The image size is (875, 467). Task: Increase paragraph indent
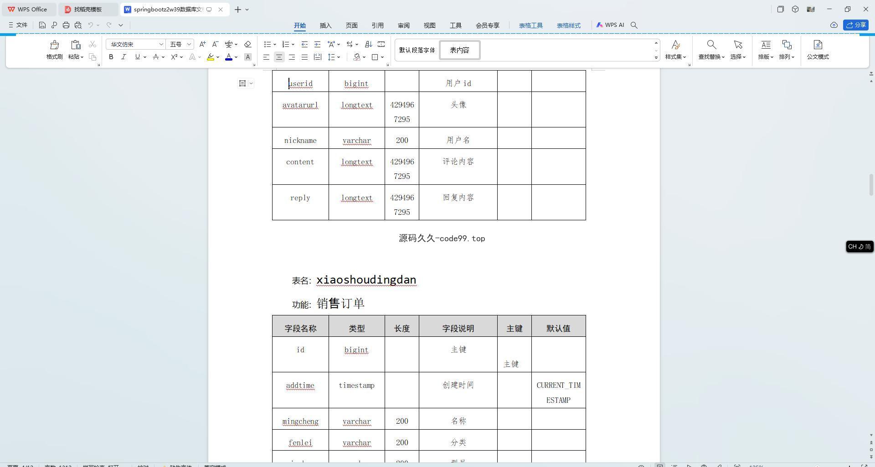point(317,44)
